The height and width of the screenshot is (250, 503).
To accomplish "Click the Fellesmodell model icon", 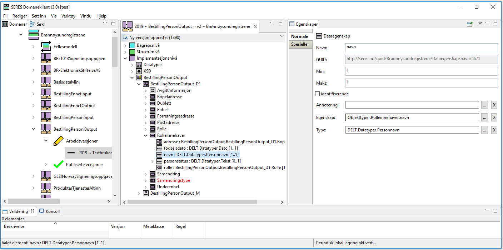I will click(x=46, y=46).
